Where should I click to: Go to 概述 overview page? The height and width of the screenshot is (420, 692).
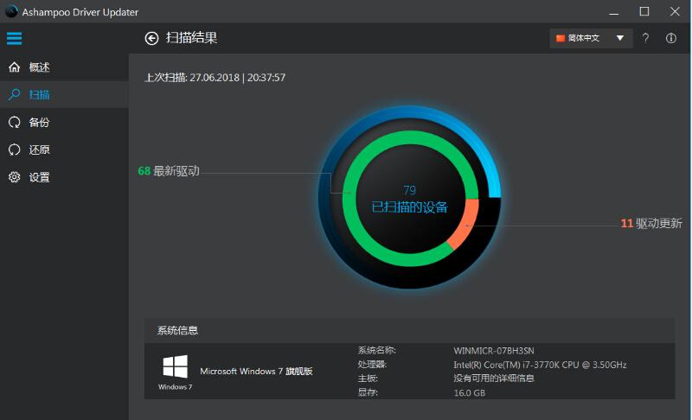[39, 67]
